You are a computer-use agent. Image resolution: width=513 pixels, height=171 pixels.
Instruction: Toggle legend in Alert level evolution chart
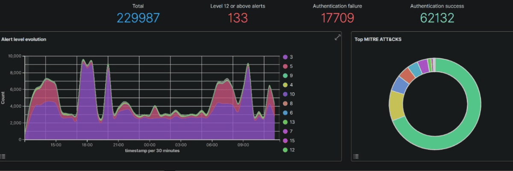tap(3, 156)
